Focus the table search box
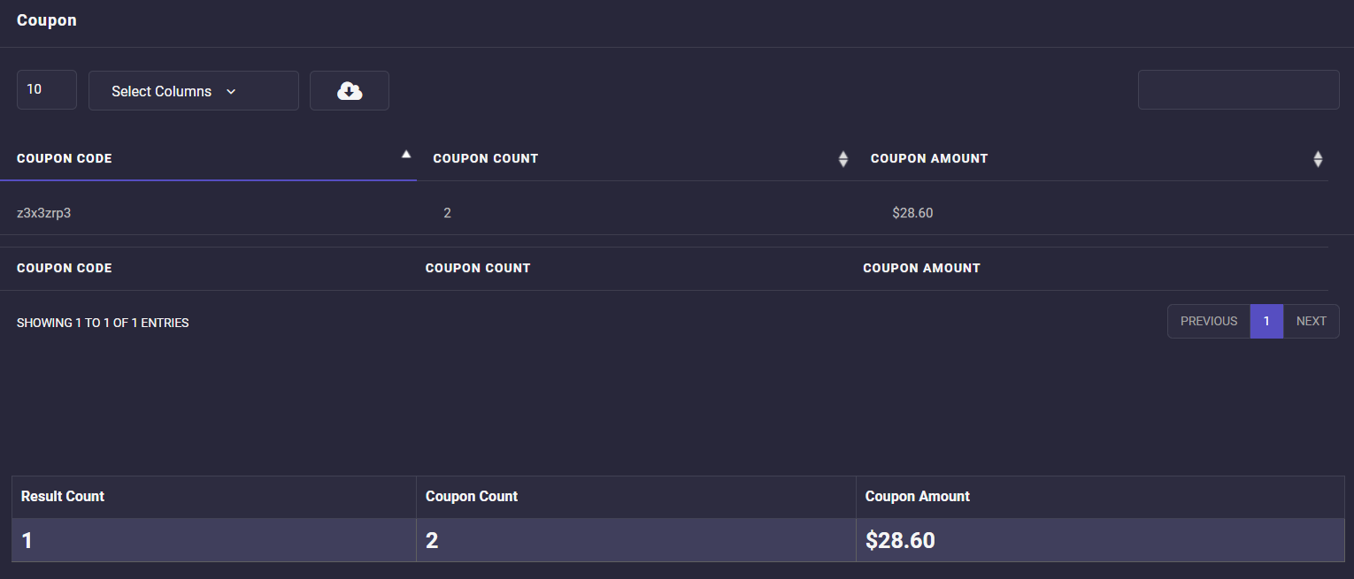The width and height of the screenshot is (1354, 579). point(1238,90)
